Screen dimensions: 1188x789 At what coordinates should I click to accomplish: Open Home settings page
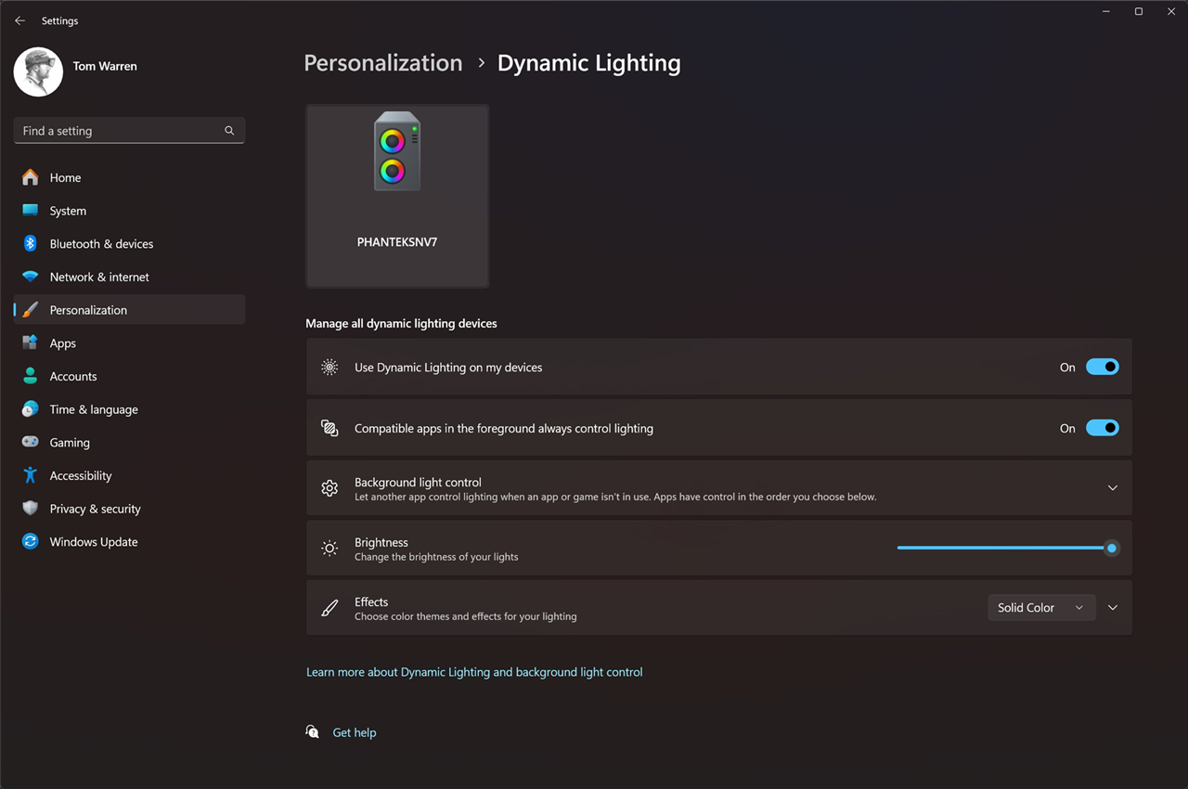[129, 177]
